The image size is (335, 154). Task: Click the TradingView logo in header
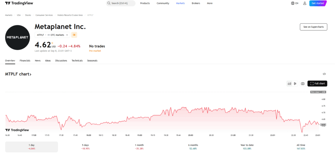19,3
